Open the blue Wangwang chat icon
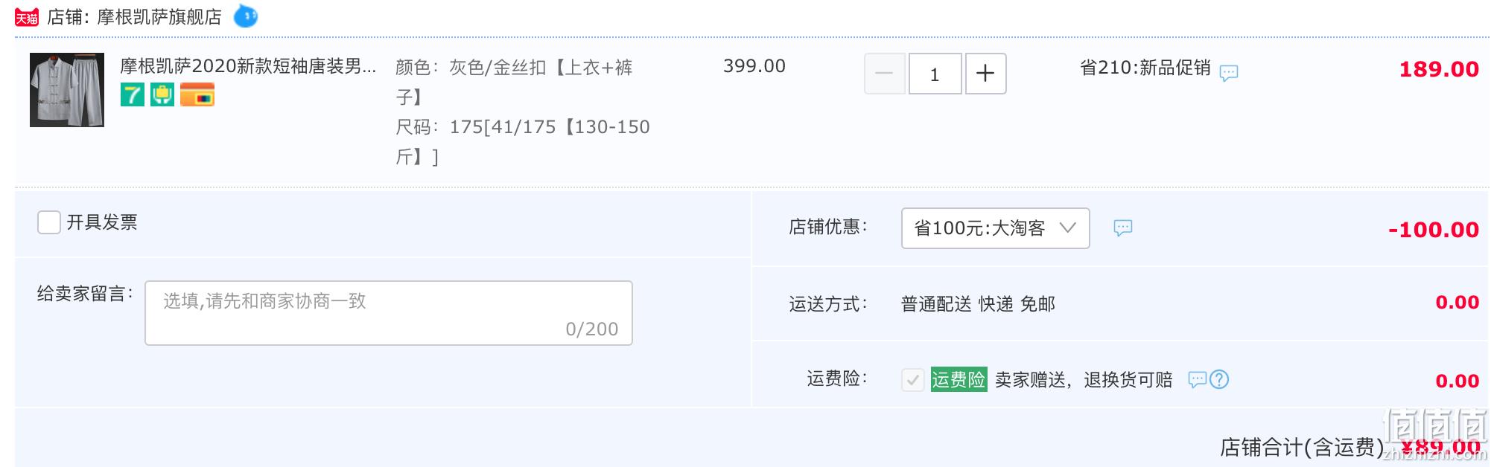 [x=246, y=16]
